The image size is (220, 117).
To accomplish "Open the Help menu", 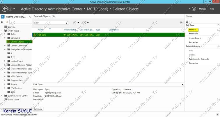I will pos(212,9).
